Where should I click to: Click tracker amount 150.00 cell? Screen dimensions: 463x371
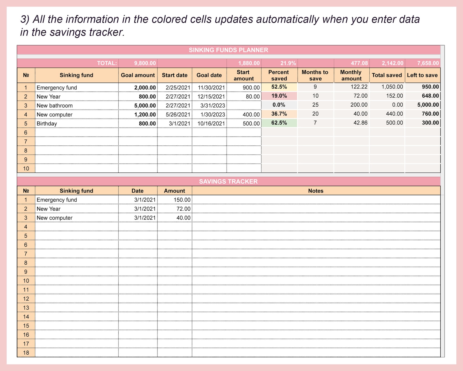click(x=175, y=200)
